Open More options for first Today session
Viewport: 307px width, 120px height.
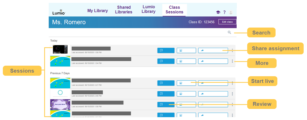click(x=232, y=50)
